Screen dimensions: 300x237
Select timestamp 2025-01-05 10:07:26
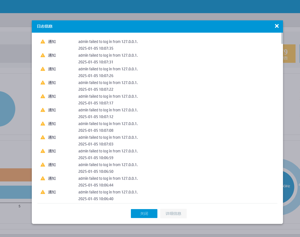coord(96,76)
